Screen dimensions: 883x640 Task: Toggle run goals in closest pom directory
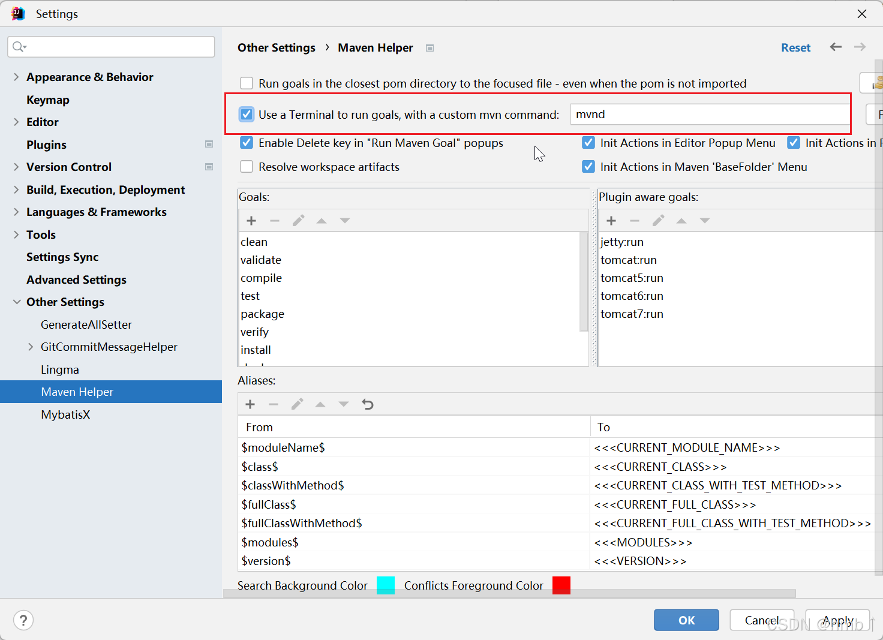[247, 83]
